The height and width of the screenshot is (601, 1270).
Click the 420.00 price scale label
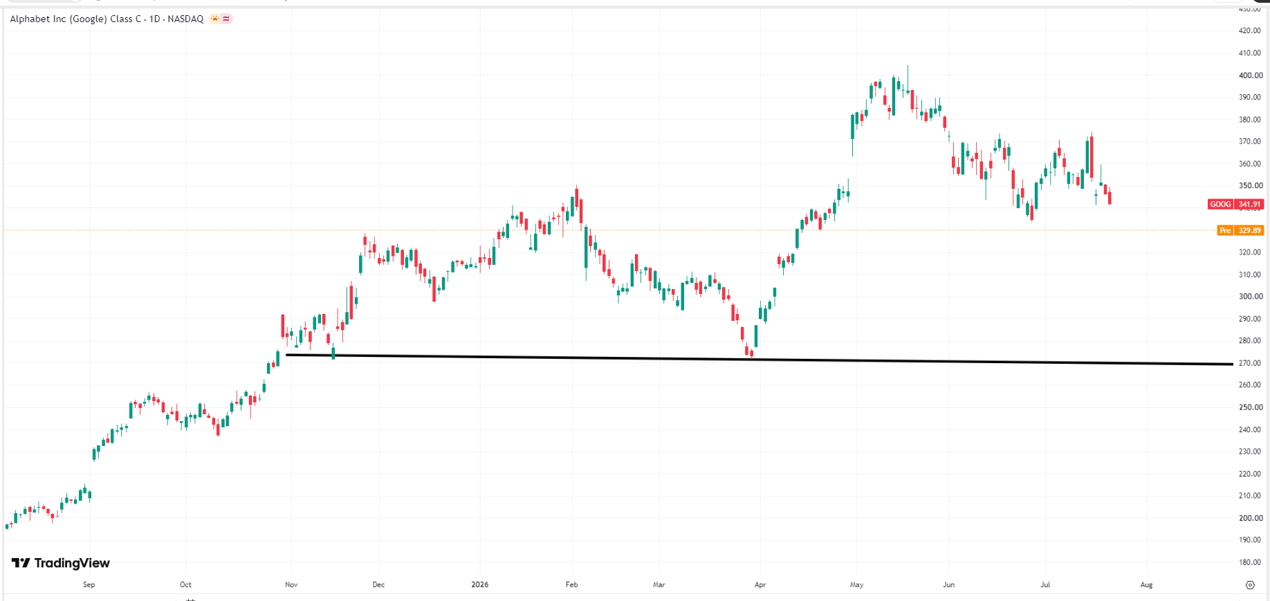coord(1251,30)
